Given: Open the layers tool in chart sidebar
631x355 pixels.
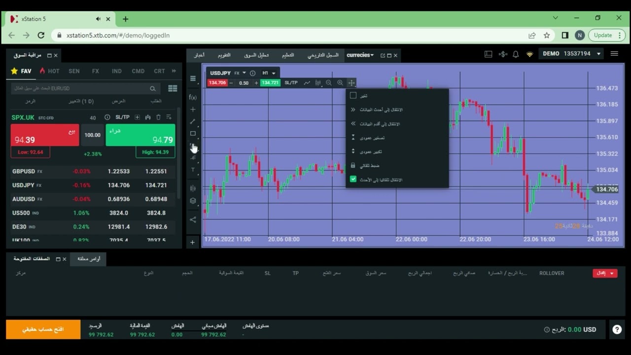Looking at the screenshot, I should pyautogui.click(x=193, y=201).
